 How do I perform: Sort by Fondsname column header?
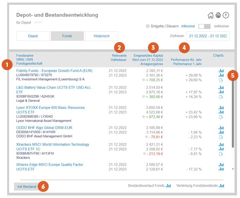[25, 56]
